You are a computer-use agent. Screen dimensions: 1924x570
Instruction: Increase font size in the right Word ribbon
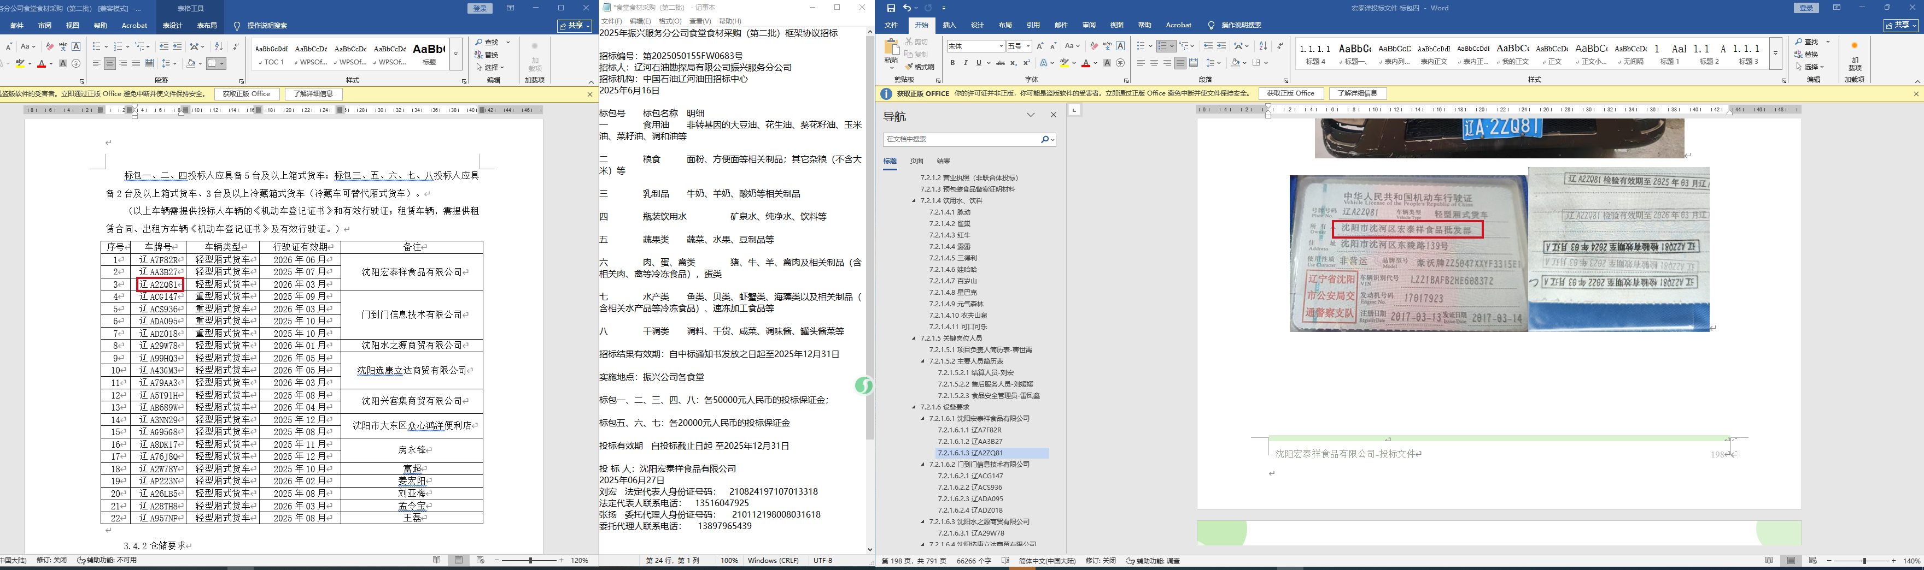[1040, 46]
